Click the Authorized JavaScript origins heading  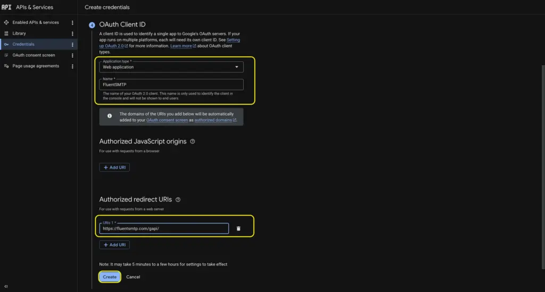tap(143, 141)
